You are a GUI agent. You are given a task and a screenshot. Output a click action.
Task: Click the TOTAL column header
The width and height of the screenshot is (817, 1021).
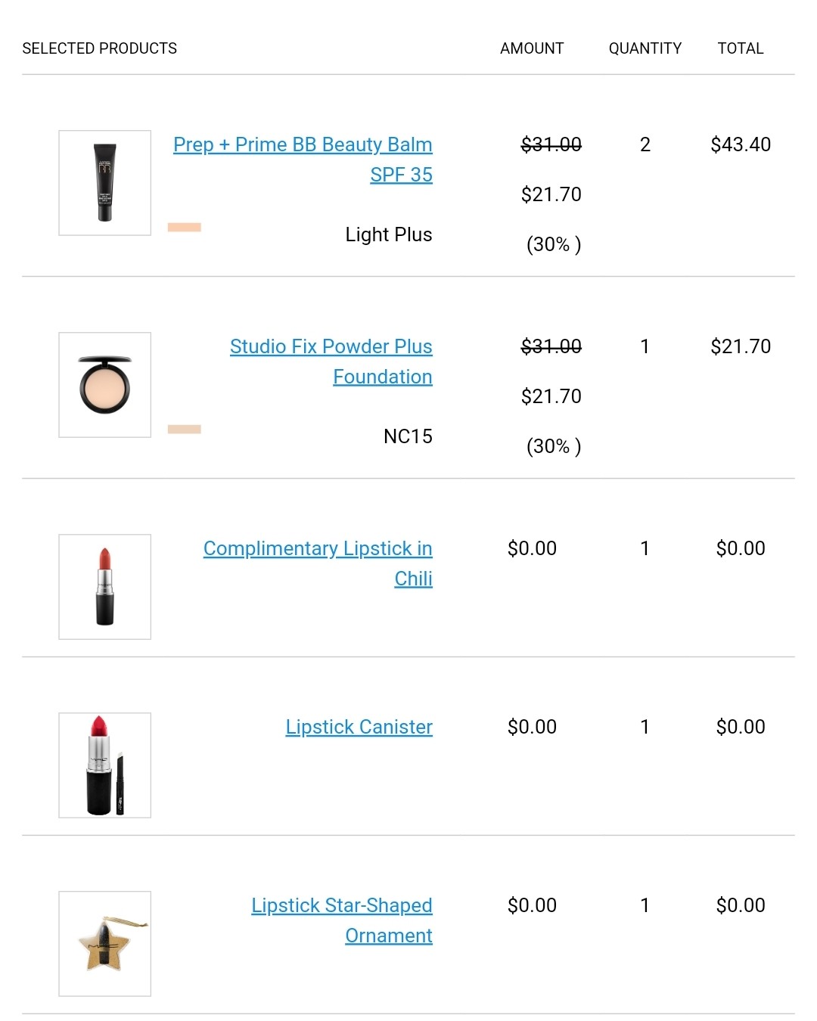[741, 48]
